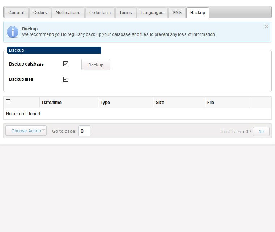Uncheck the Backup database checkbox
Image resolution: width=275 pixels, height=232 pixels.
pos(65,64)
